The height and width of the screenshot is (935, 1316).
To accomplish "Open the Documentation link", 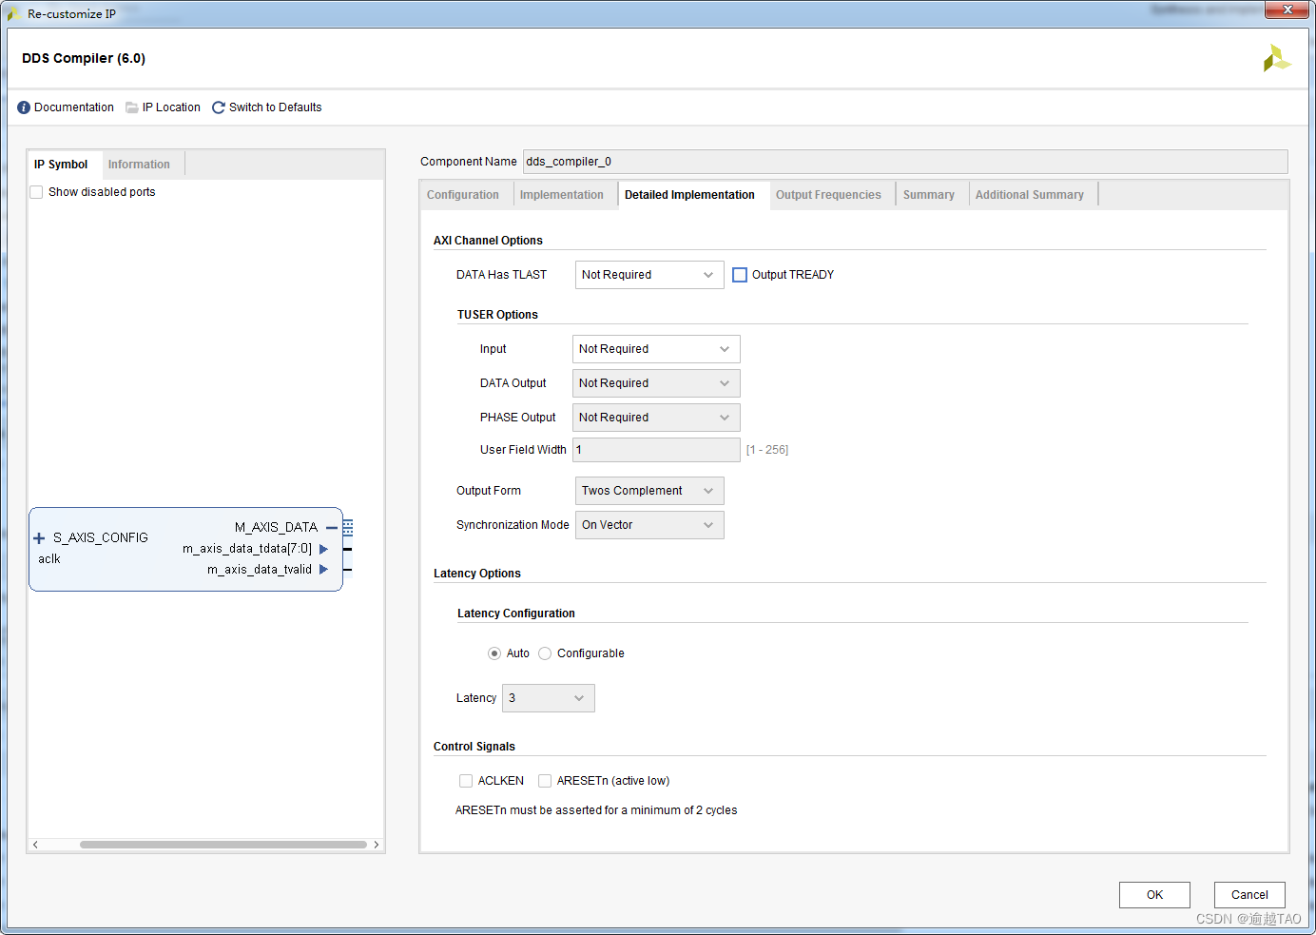I will pyautogui.click(x=74, y=107).
